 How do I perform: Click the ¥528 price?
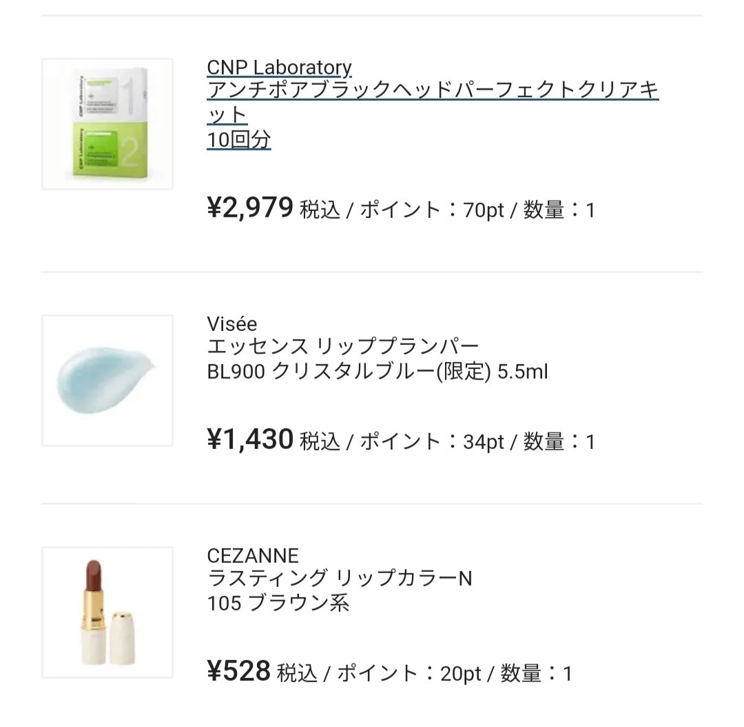[238, 671]
